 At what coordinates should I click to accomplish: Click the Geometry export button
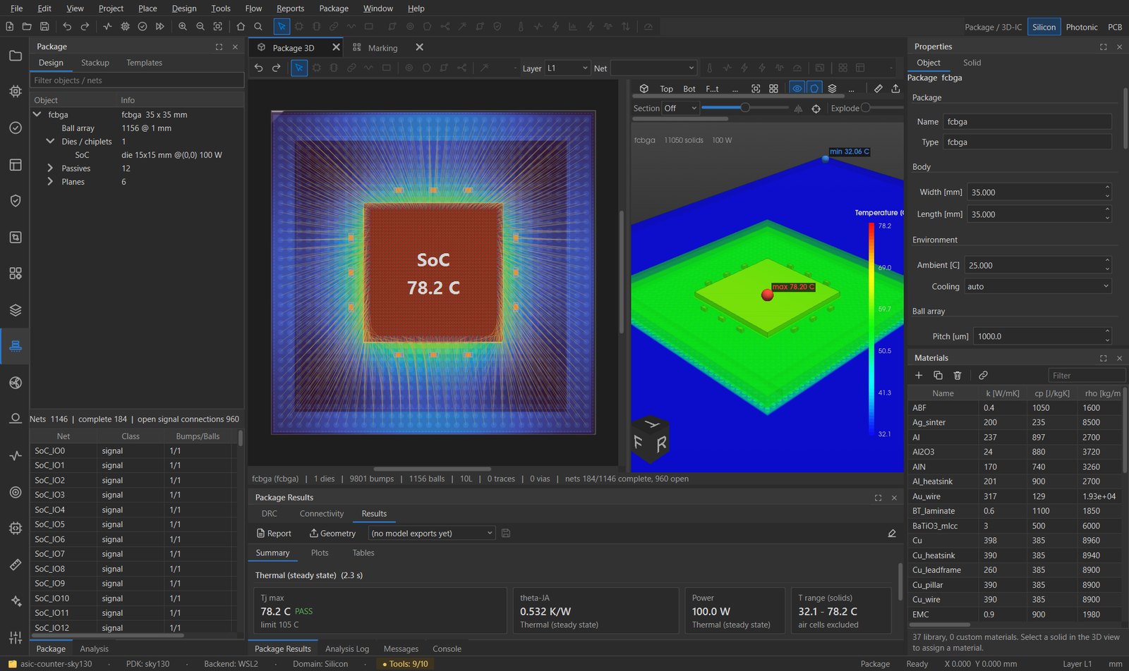(x=332, y=534)
